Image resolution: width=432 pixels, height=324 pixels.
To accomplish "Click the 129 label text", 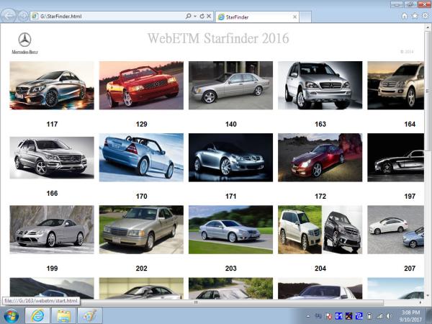I will (x=141, y=125).
